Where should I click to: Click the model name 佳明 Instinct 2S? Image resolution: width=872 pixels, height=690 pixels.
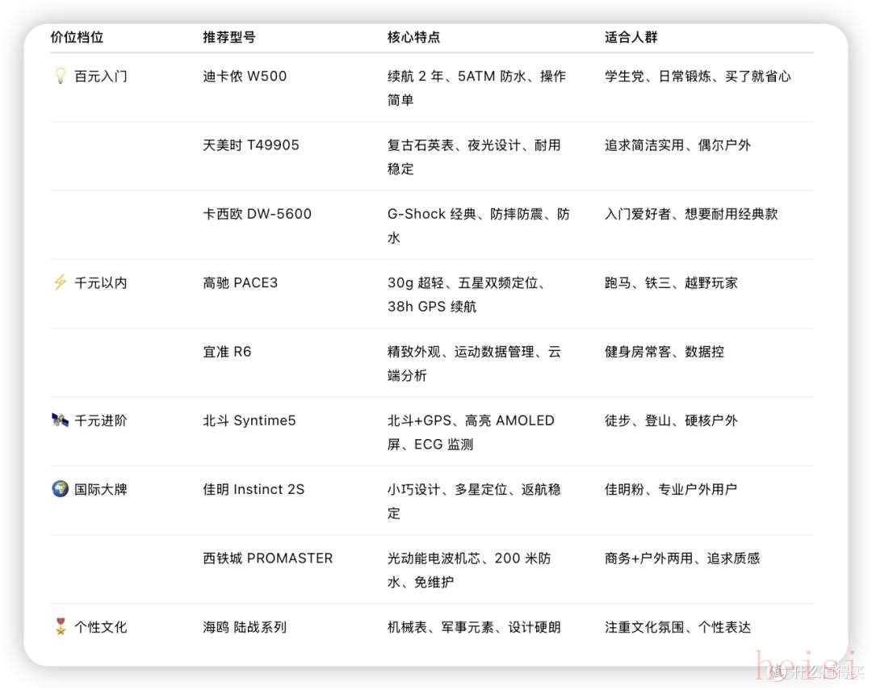coord(254,489)
